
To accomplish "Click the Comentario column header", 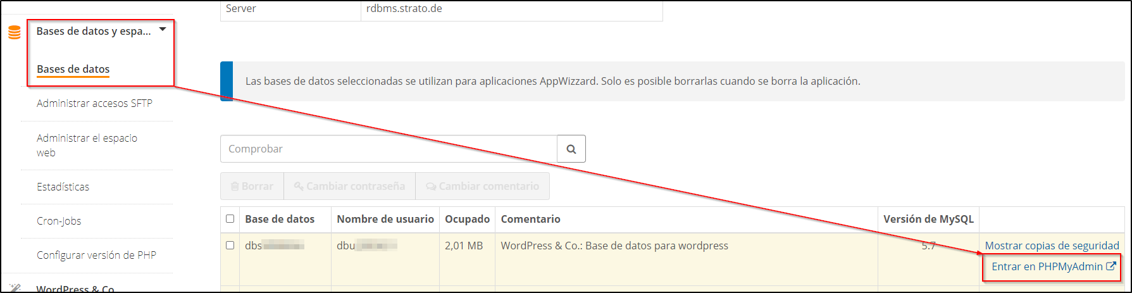I will (530, 219).
